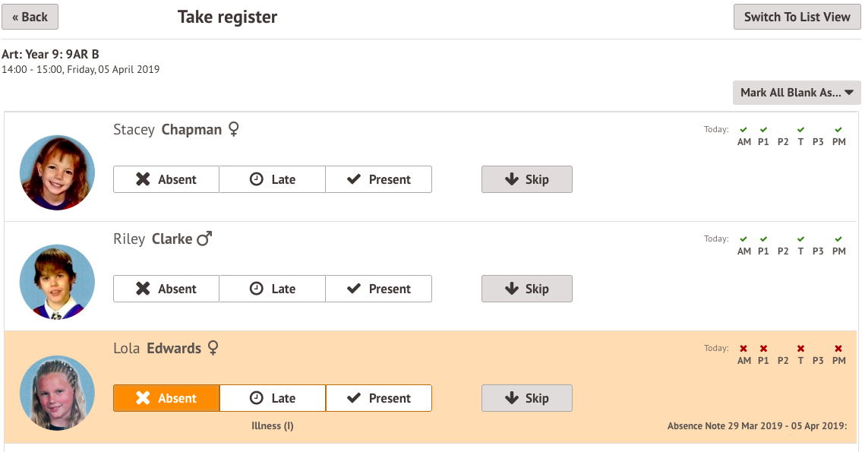
Task: Click Lola Edwards's profile photo
Action: (x=57, y=392)
